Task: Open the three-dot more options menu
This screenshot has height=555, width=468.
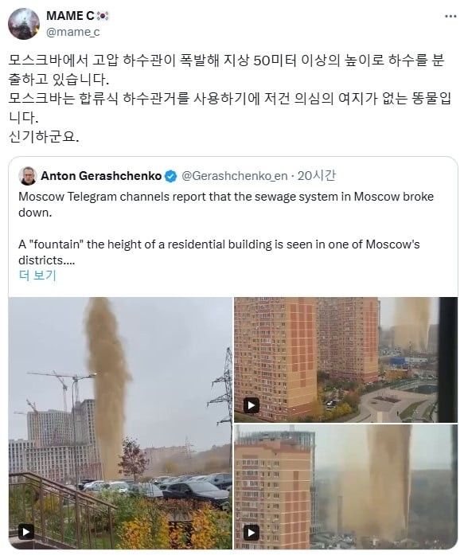Action: pos(450,16)
